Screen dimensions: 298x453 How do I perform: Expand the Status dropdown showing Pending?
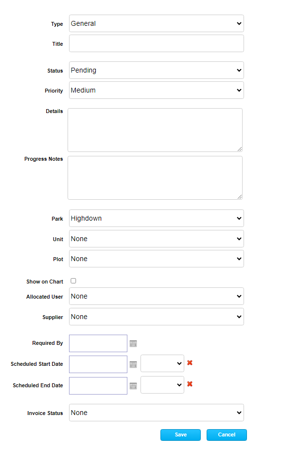(156, 70)
